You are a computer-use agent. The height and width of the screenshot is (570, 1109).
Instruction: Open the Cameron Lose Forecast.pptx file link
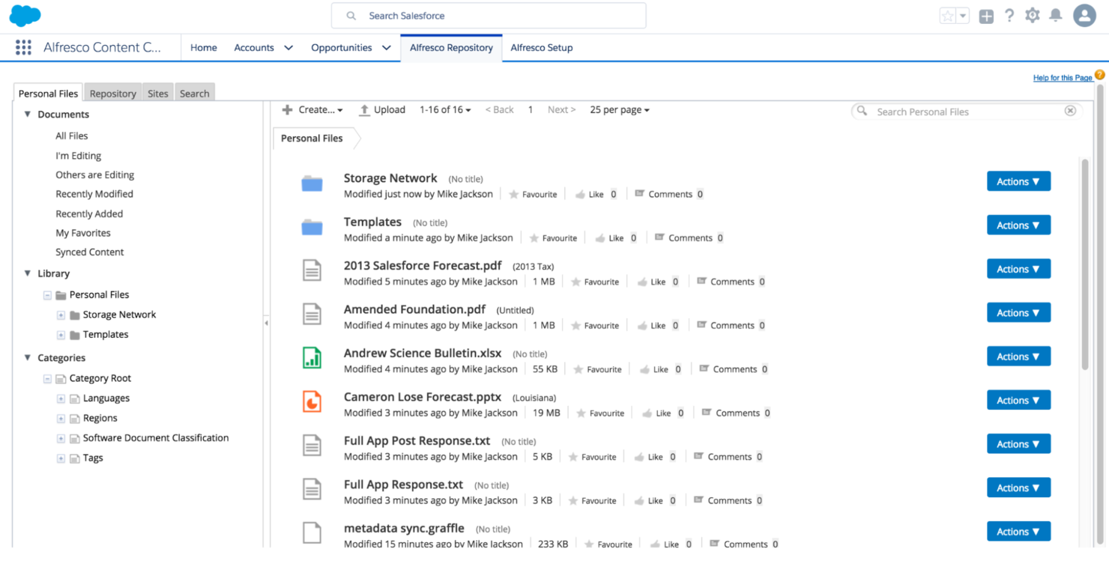coord(423,397)
